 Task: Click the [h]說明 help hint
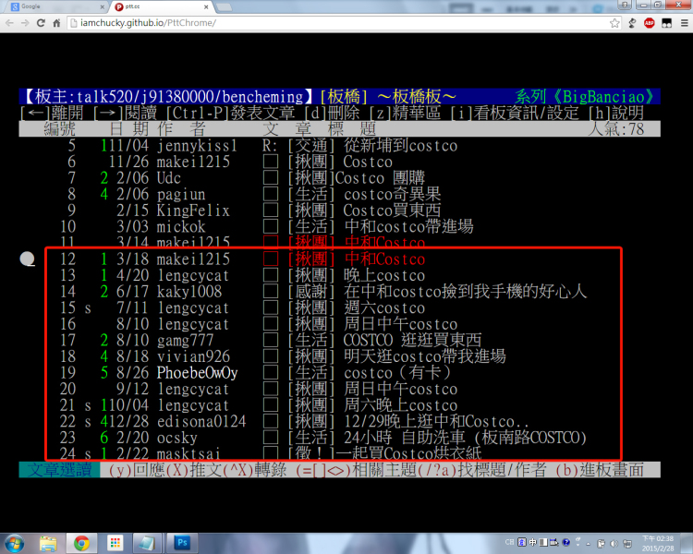click(616, 113)
